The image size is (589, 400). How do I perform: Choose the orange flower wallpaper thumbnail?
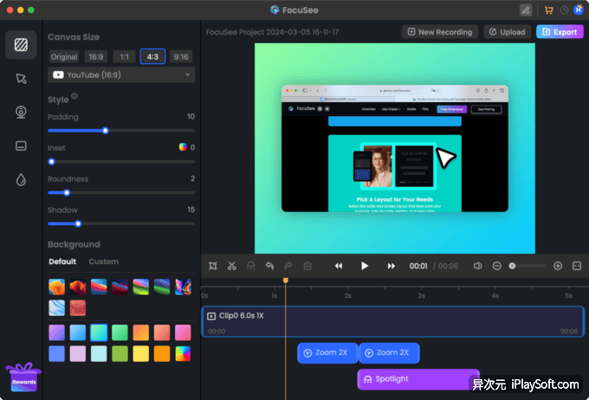[x=56, y=287]
